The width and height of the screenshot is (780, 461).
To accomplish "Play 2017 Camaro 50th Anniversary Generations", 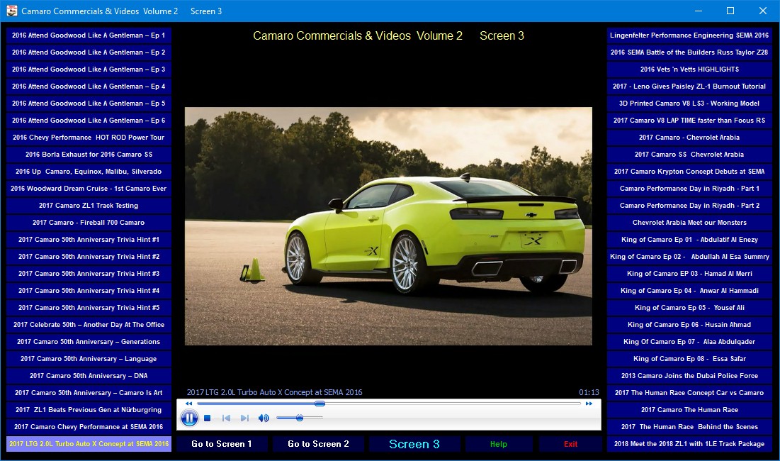I will (89, 342).
